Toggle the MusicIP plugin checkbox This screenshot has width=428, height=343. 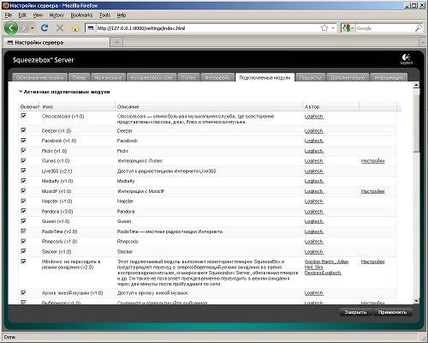click(x=23, y=190)
